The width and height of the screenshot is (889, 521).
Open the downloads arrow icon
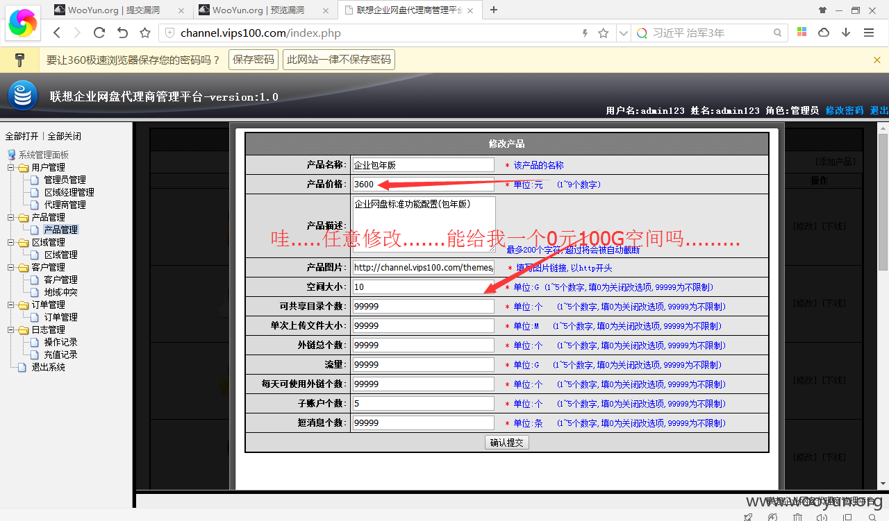pyautogui.click(x=846, y=33)
